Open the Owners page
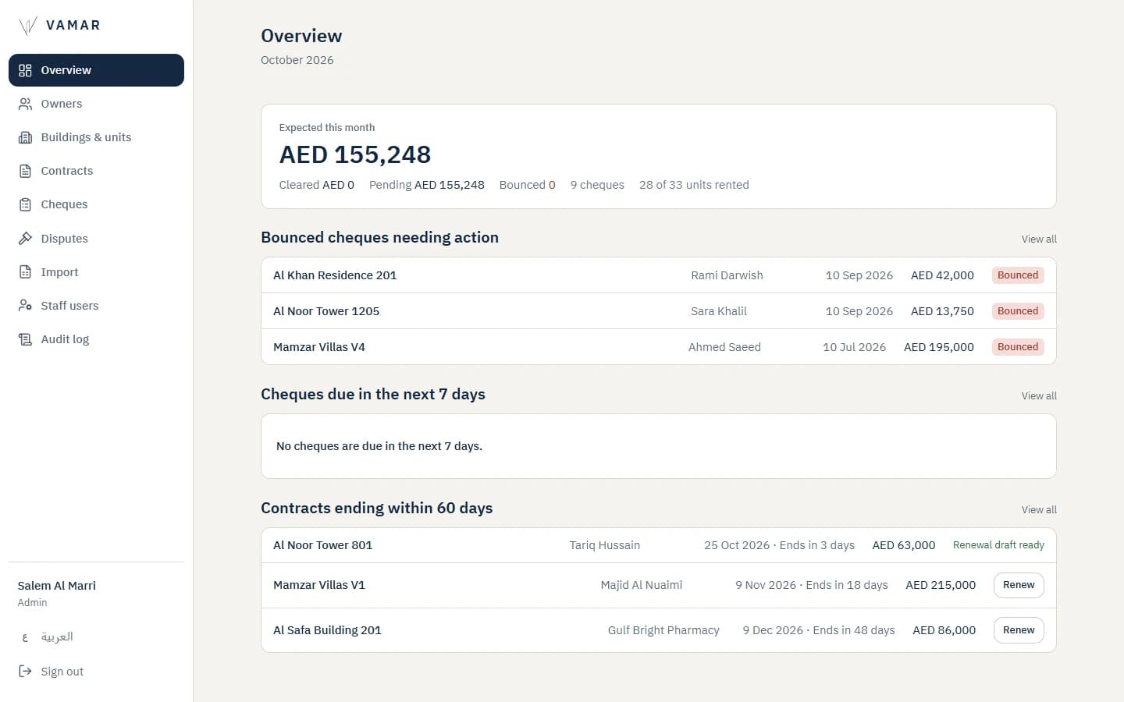 point(96,104)
